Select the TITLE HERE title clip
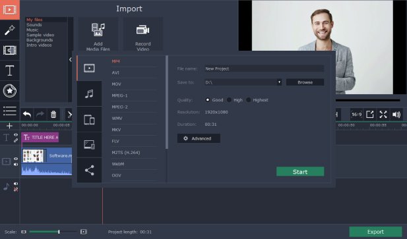 (x=40, y=137)
